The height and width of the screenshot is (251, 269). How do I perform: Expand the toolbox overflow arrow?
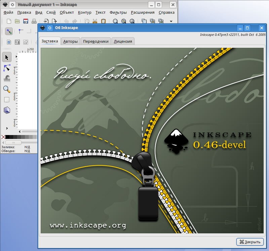[7, 128]
